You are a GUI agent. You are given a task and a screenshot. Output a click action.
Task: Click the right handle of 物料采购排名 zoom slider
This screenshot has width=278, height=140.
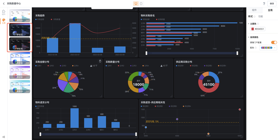pyautogui.click(x=237, y=53)
